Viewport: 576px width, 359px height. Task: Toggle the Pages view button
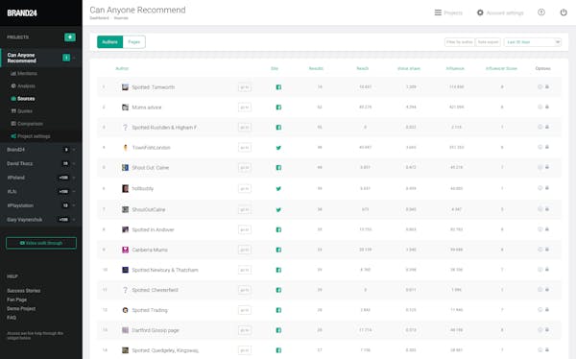pos(134,42)
